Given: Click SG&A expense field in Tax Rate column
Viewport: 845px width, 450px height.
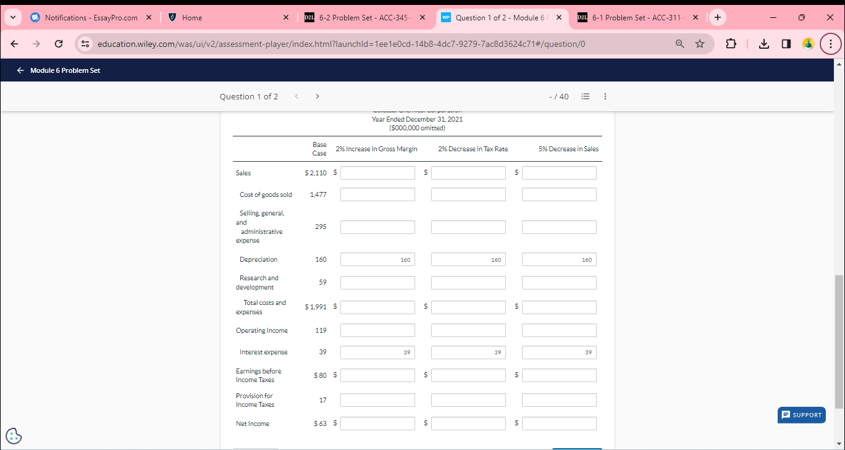Looking at the screenshot, I should click(x=468, y=227).
